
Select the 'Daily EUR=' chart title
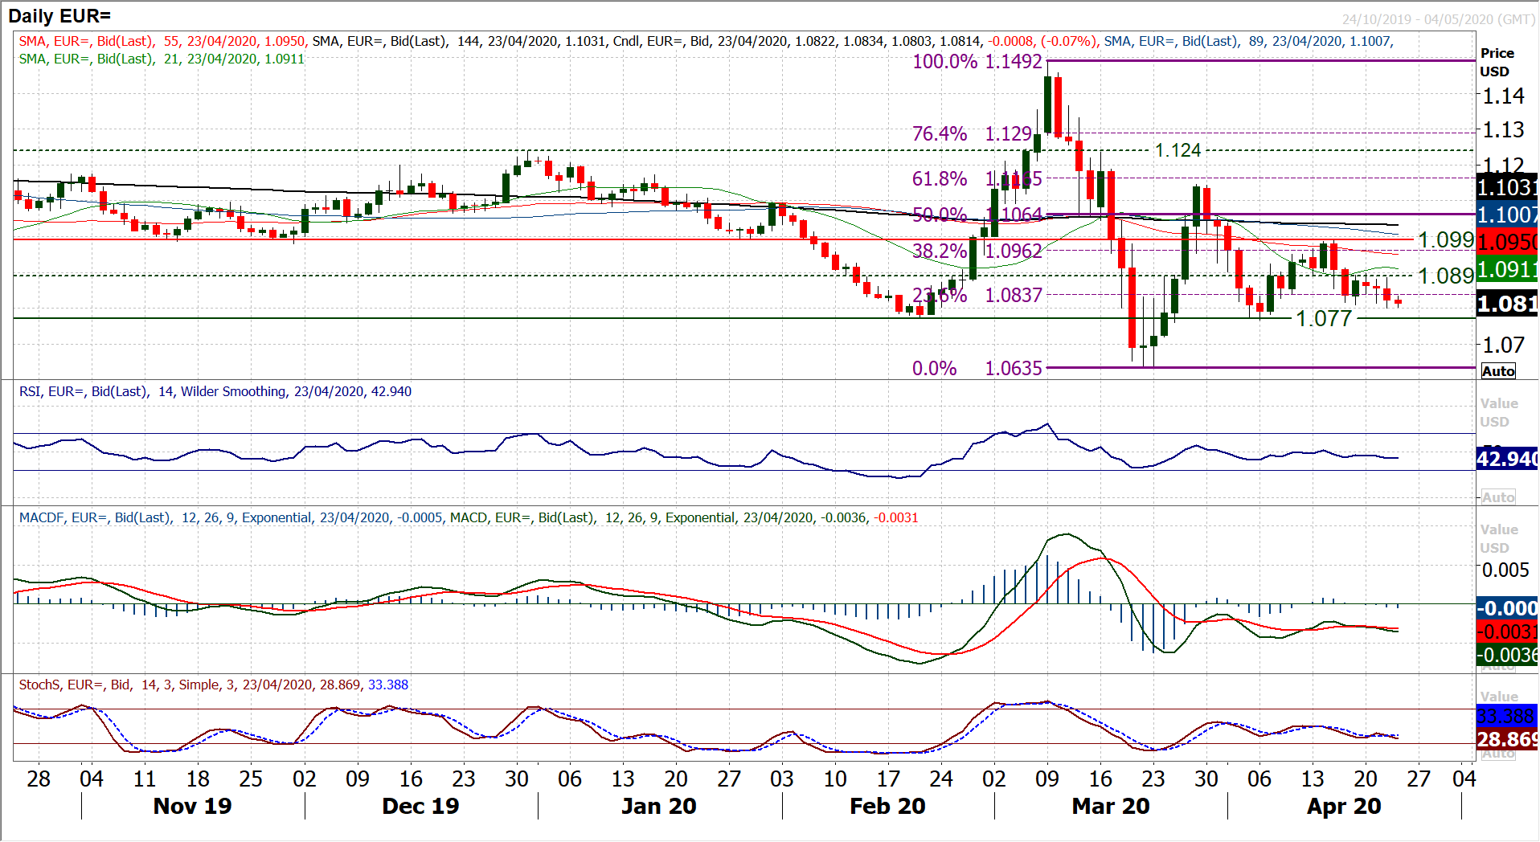click(59, 15)
